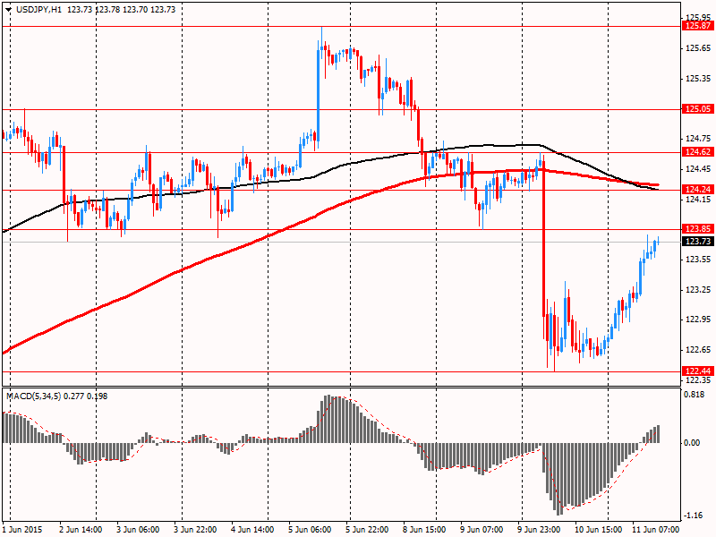This screenshot has width=716, height=537.
Task: Select the 125.05 red price level label
Action: pyautogui.click(x=698, y=108)
